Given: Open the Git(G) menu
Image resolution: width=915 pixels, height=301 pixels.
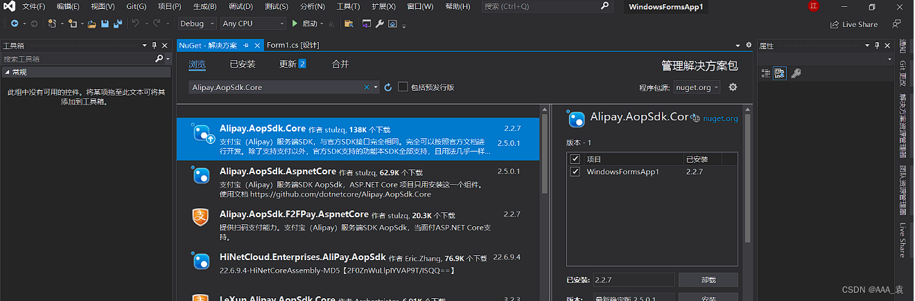Looking at the screenshot, I should [136, 6].
